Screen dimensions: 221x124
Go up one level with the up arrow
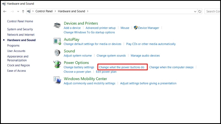23,11
